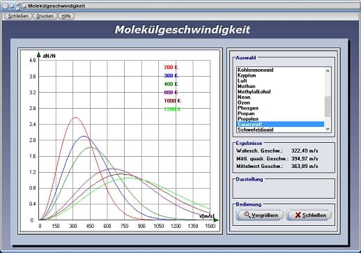
Task: Click the Schließen button in Bedienung
Action: pos(309,215)
